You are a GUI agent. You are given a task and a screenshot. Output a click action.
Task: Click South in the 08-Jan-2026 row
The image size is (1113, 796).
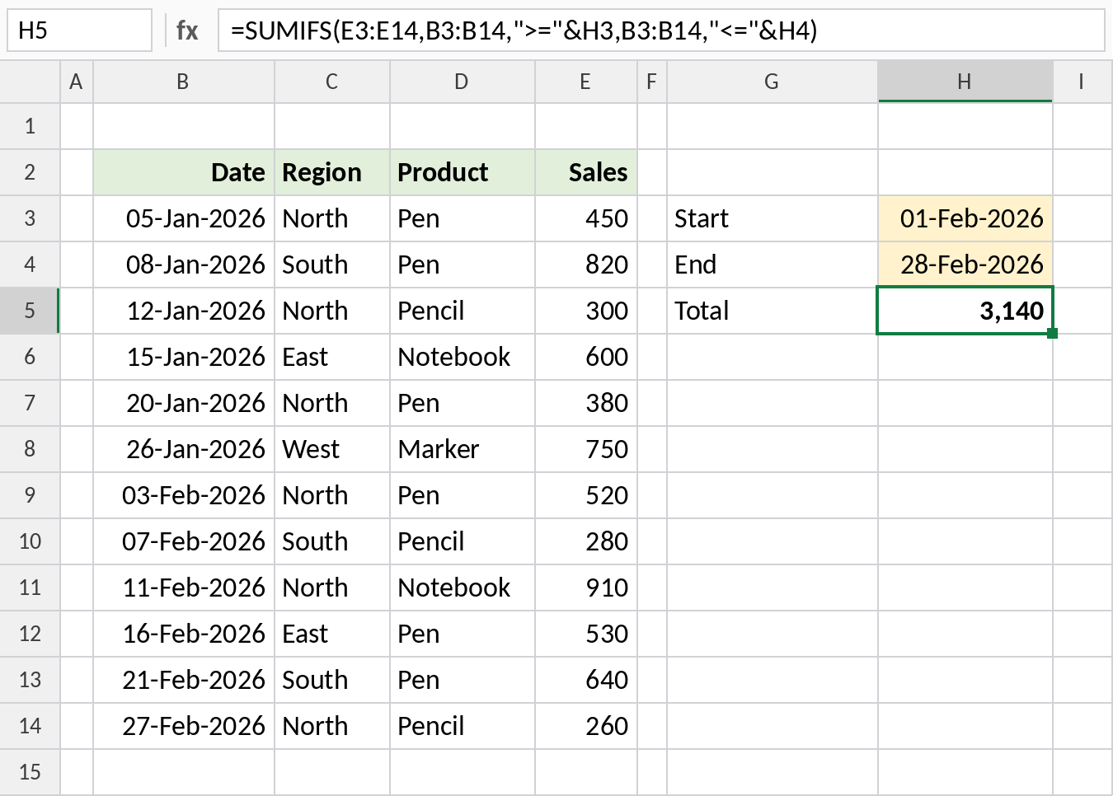pyautogui.click(x=331, y=265)
